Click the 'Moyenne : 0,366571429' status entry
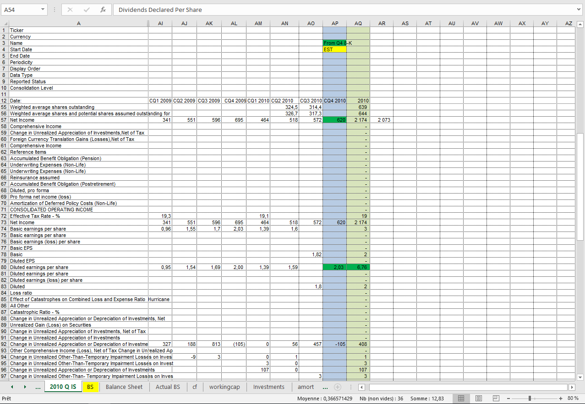The height and width of the screenshot is (404, 585). coord(324,399)
